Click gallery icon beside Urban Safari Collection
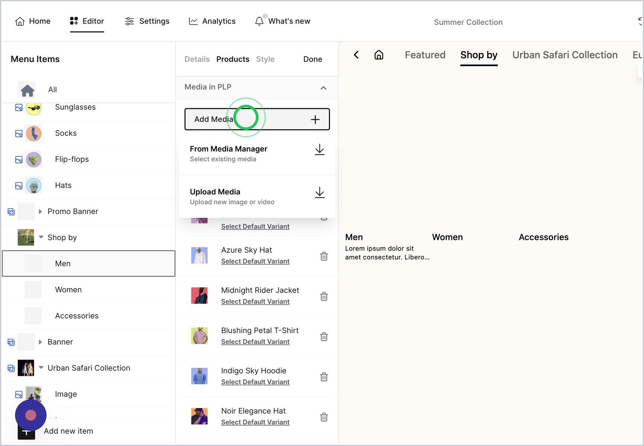Screen dimensions: 644x446 pos(11,368)
